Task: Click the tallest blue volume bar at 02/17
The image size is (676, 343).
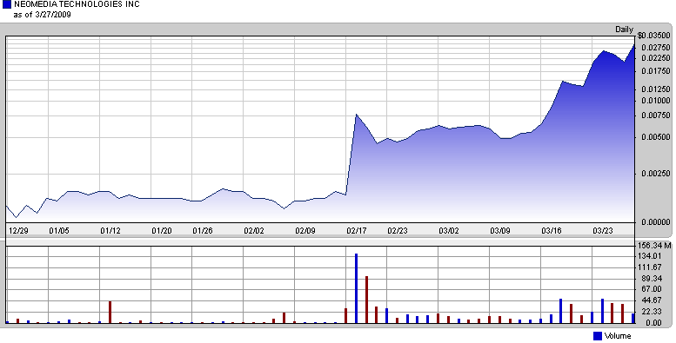Action: point(356,288)
